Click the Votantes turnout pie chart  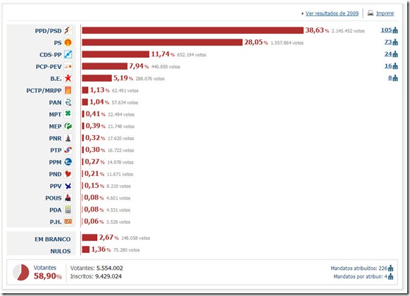point(21,272)
